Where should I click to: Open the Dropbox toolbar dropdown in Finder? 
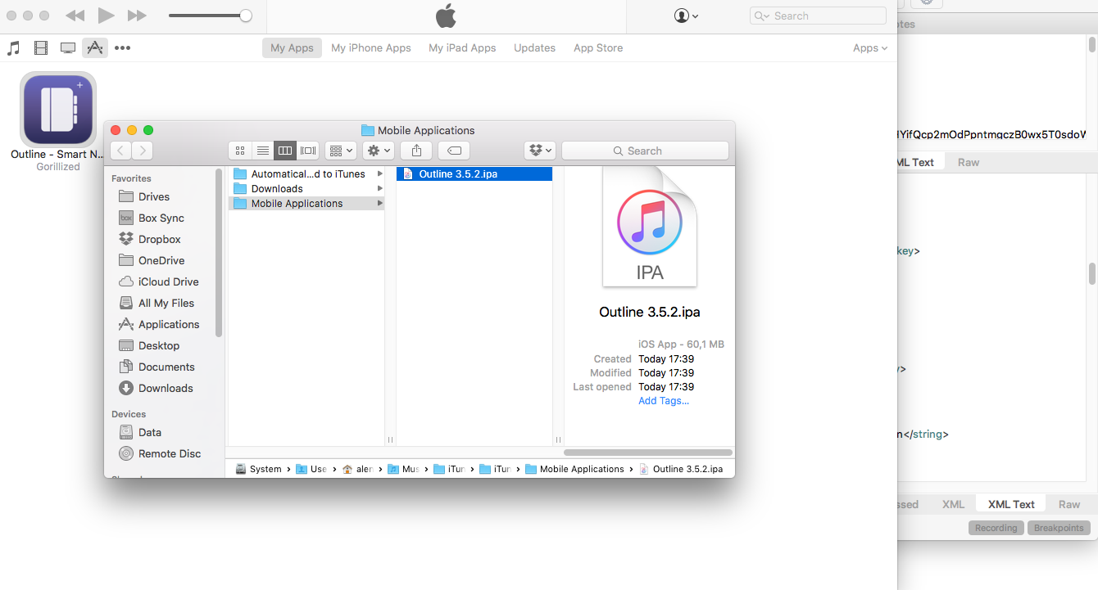[540, 151]
